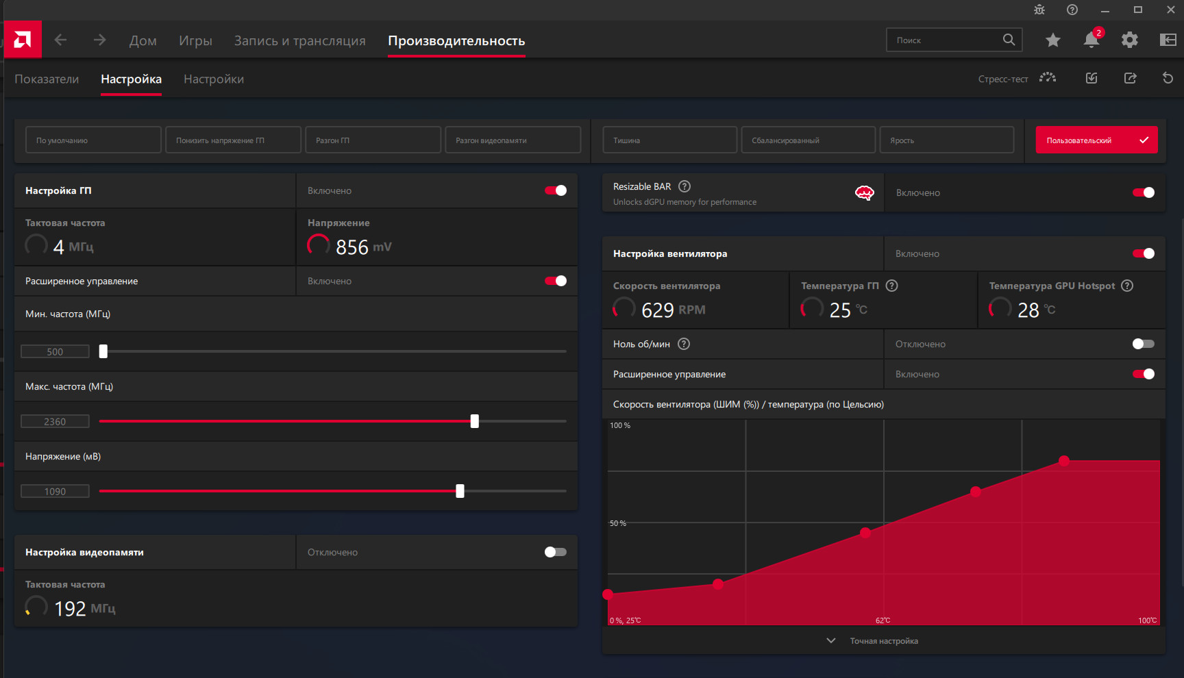The image size is (1184, 678).
Task: Choose Понизить напряжение ГП preset
Action: tap(233, 140)
